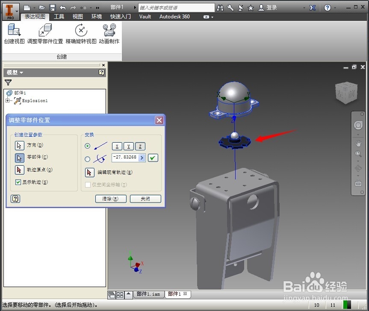Click the 关闭 (Close) button

click(145, 199)
